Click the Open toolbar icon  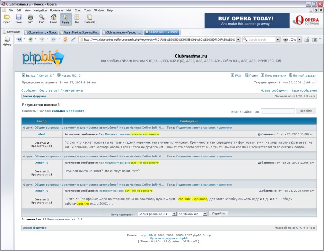pos(7,19)
